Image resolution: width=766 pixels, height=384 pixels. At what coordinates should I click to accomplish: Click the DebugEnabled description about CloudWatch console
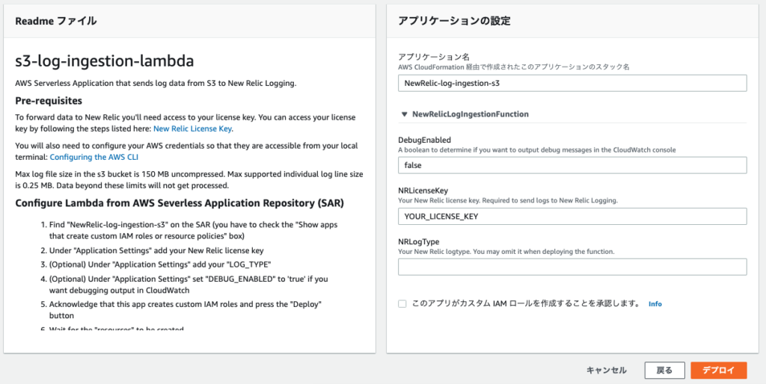click(x=537, y=150)
